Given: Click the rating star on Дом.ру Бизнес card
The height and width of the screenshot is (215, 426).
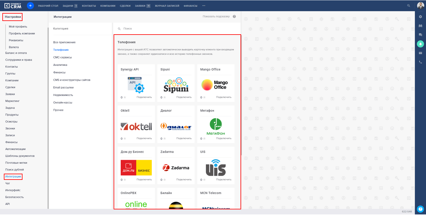Looking at the screenshot, I should point(125,180).
